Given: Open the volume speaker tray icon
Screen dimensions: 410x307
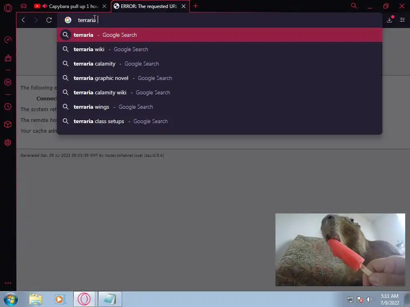Looking at the screenshot, I should point(370,300).
